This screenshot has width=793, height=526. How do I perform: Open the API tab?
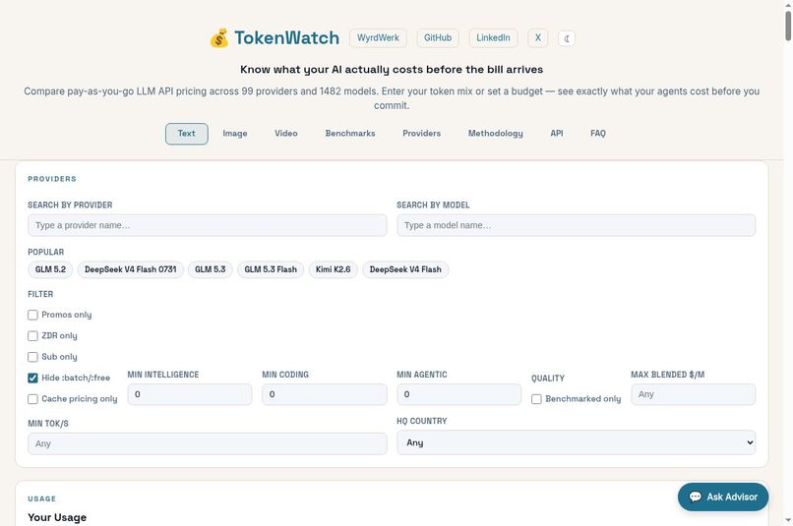(557, 134)
